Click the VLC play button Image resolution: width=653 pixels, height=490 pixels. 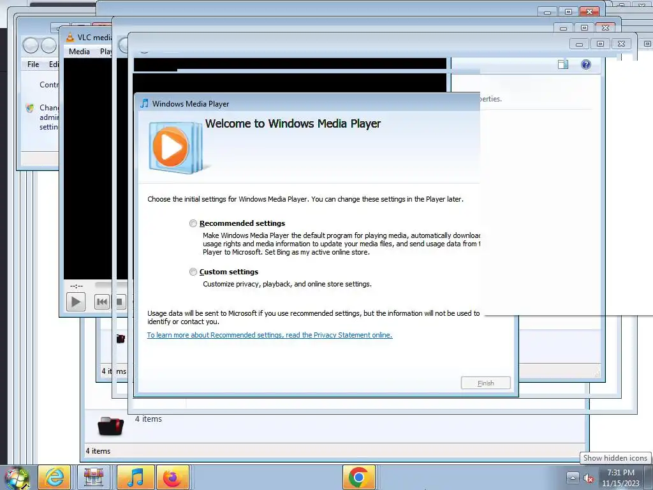(76, 302)
